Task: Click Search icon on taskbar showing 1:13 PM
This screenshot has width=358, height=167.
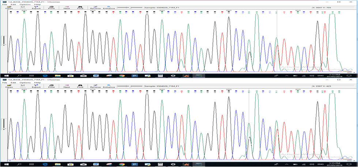Action: (x=19, y=75)
